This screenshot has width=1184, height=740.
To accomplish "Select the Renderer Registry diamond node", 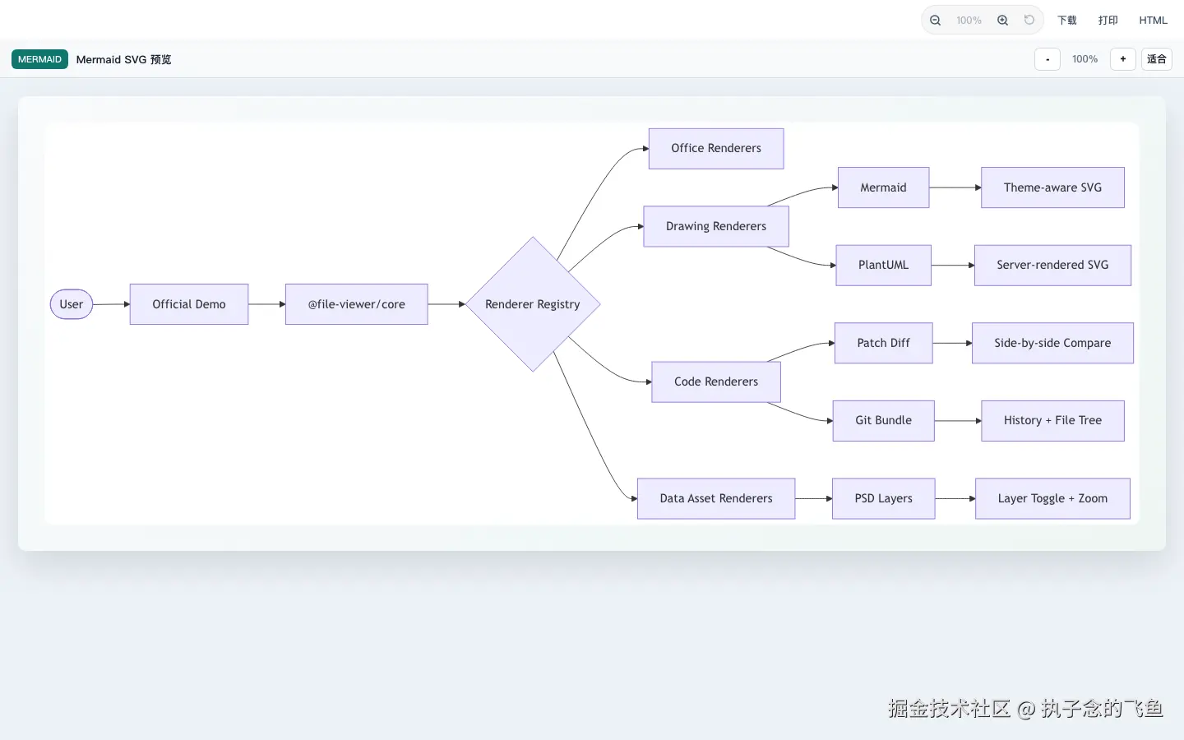I will [533, 304].
